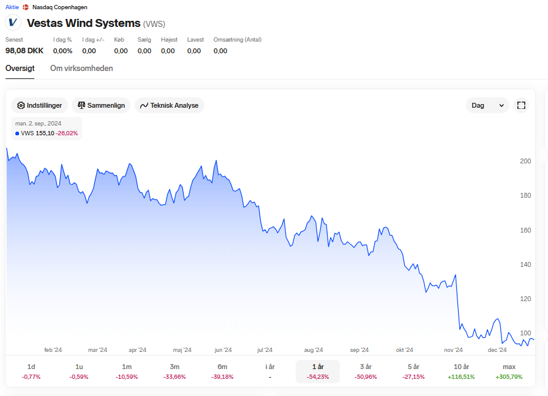Click the man. 2. sep., 2024 date label

38,123
